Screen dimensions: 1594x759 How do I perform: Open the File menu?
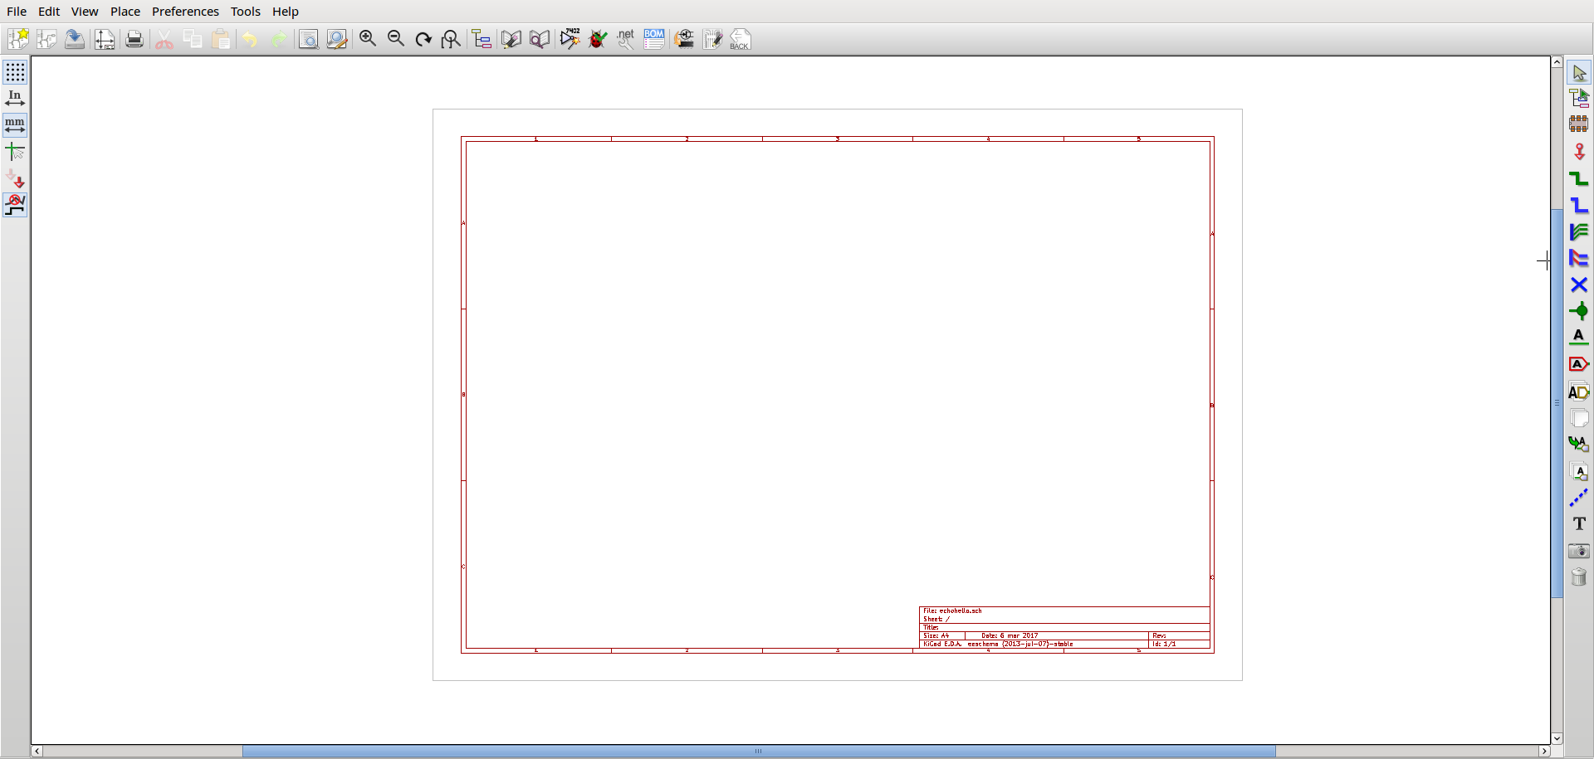point(17,12)
